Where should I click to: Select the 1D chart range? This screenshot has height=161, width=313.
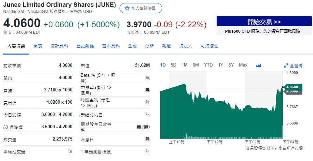(x=163, y=65)
